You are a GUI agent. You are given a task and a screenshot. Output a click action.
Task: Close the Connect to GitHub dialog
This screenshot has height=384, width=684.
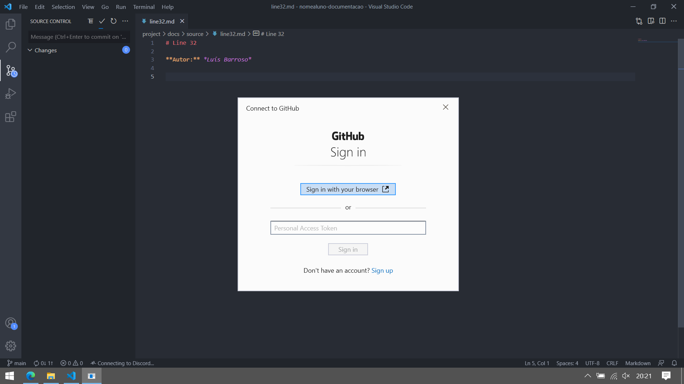click(x=445, y=107)
